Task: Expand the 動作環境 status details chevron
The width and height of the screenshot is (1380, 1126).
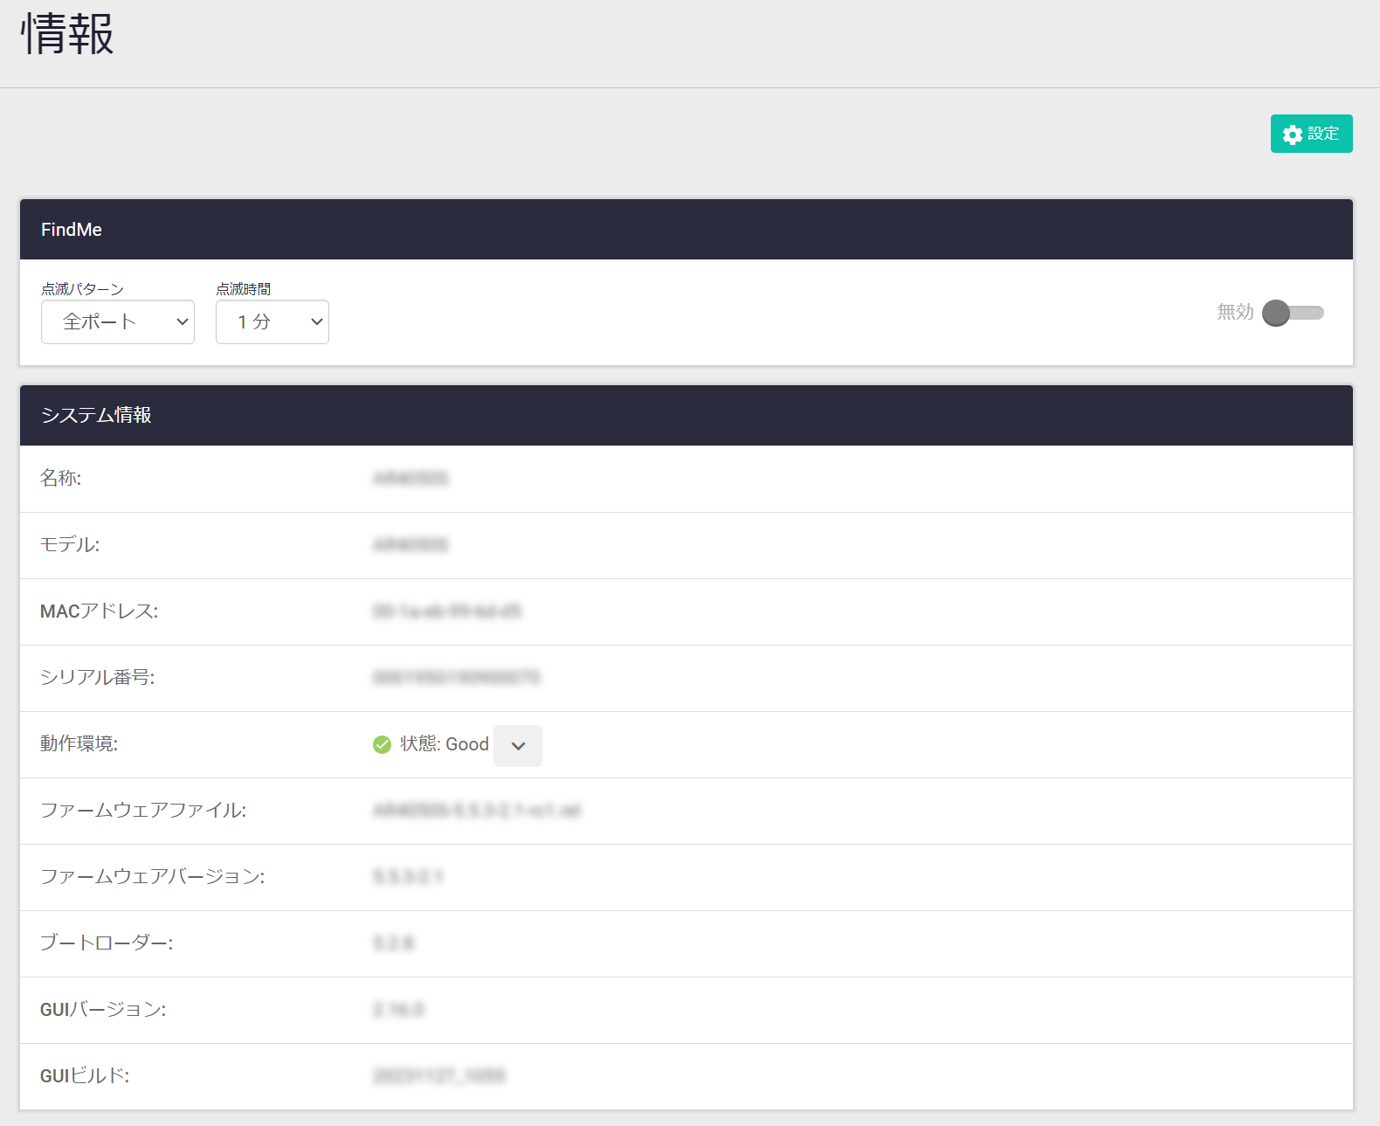Action: click(518, 746)
